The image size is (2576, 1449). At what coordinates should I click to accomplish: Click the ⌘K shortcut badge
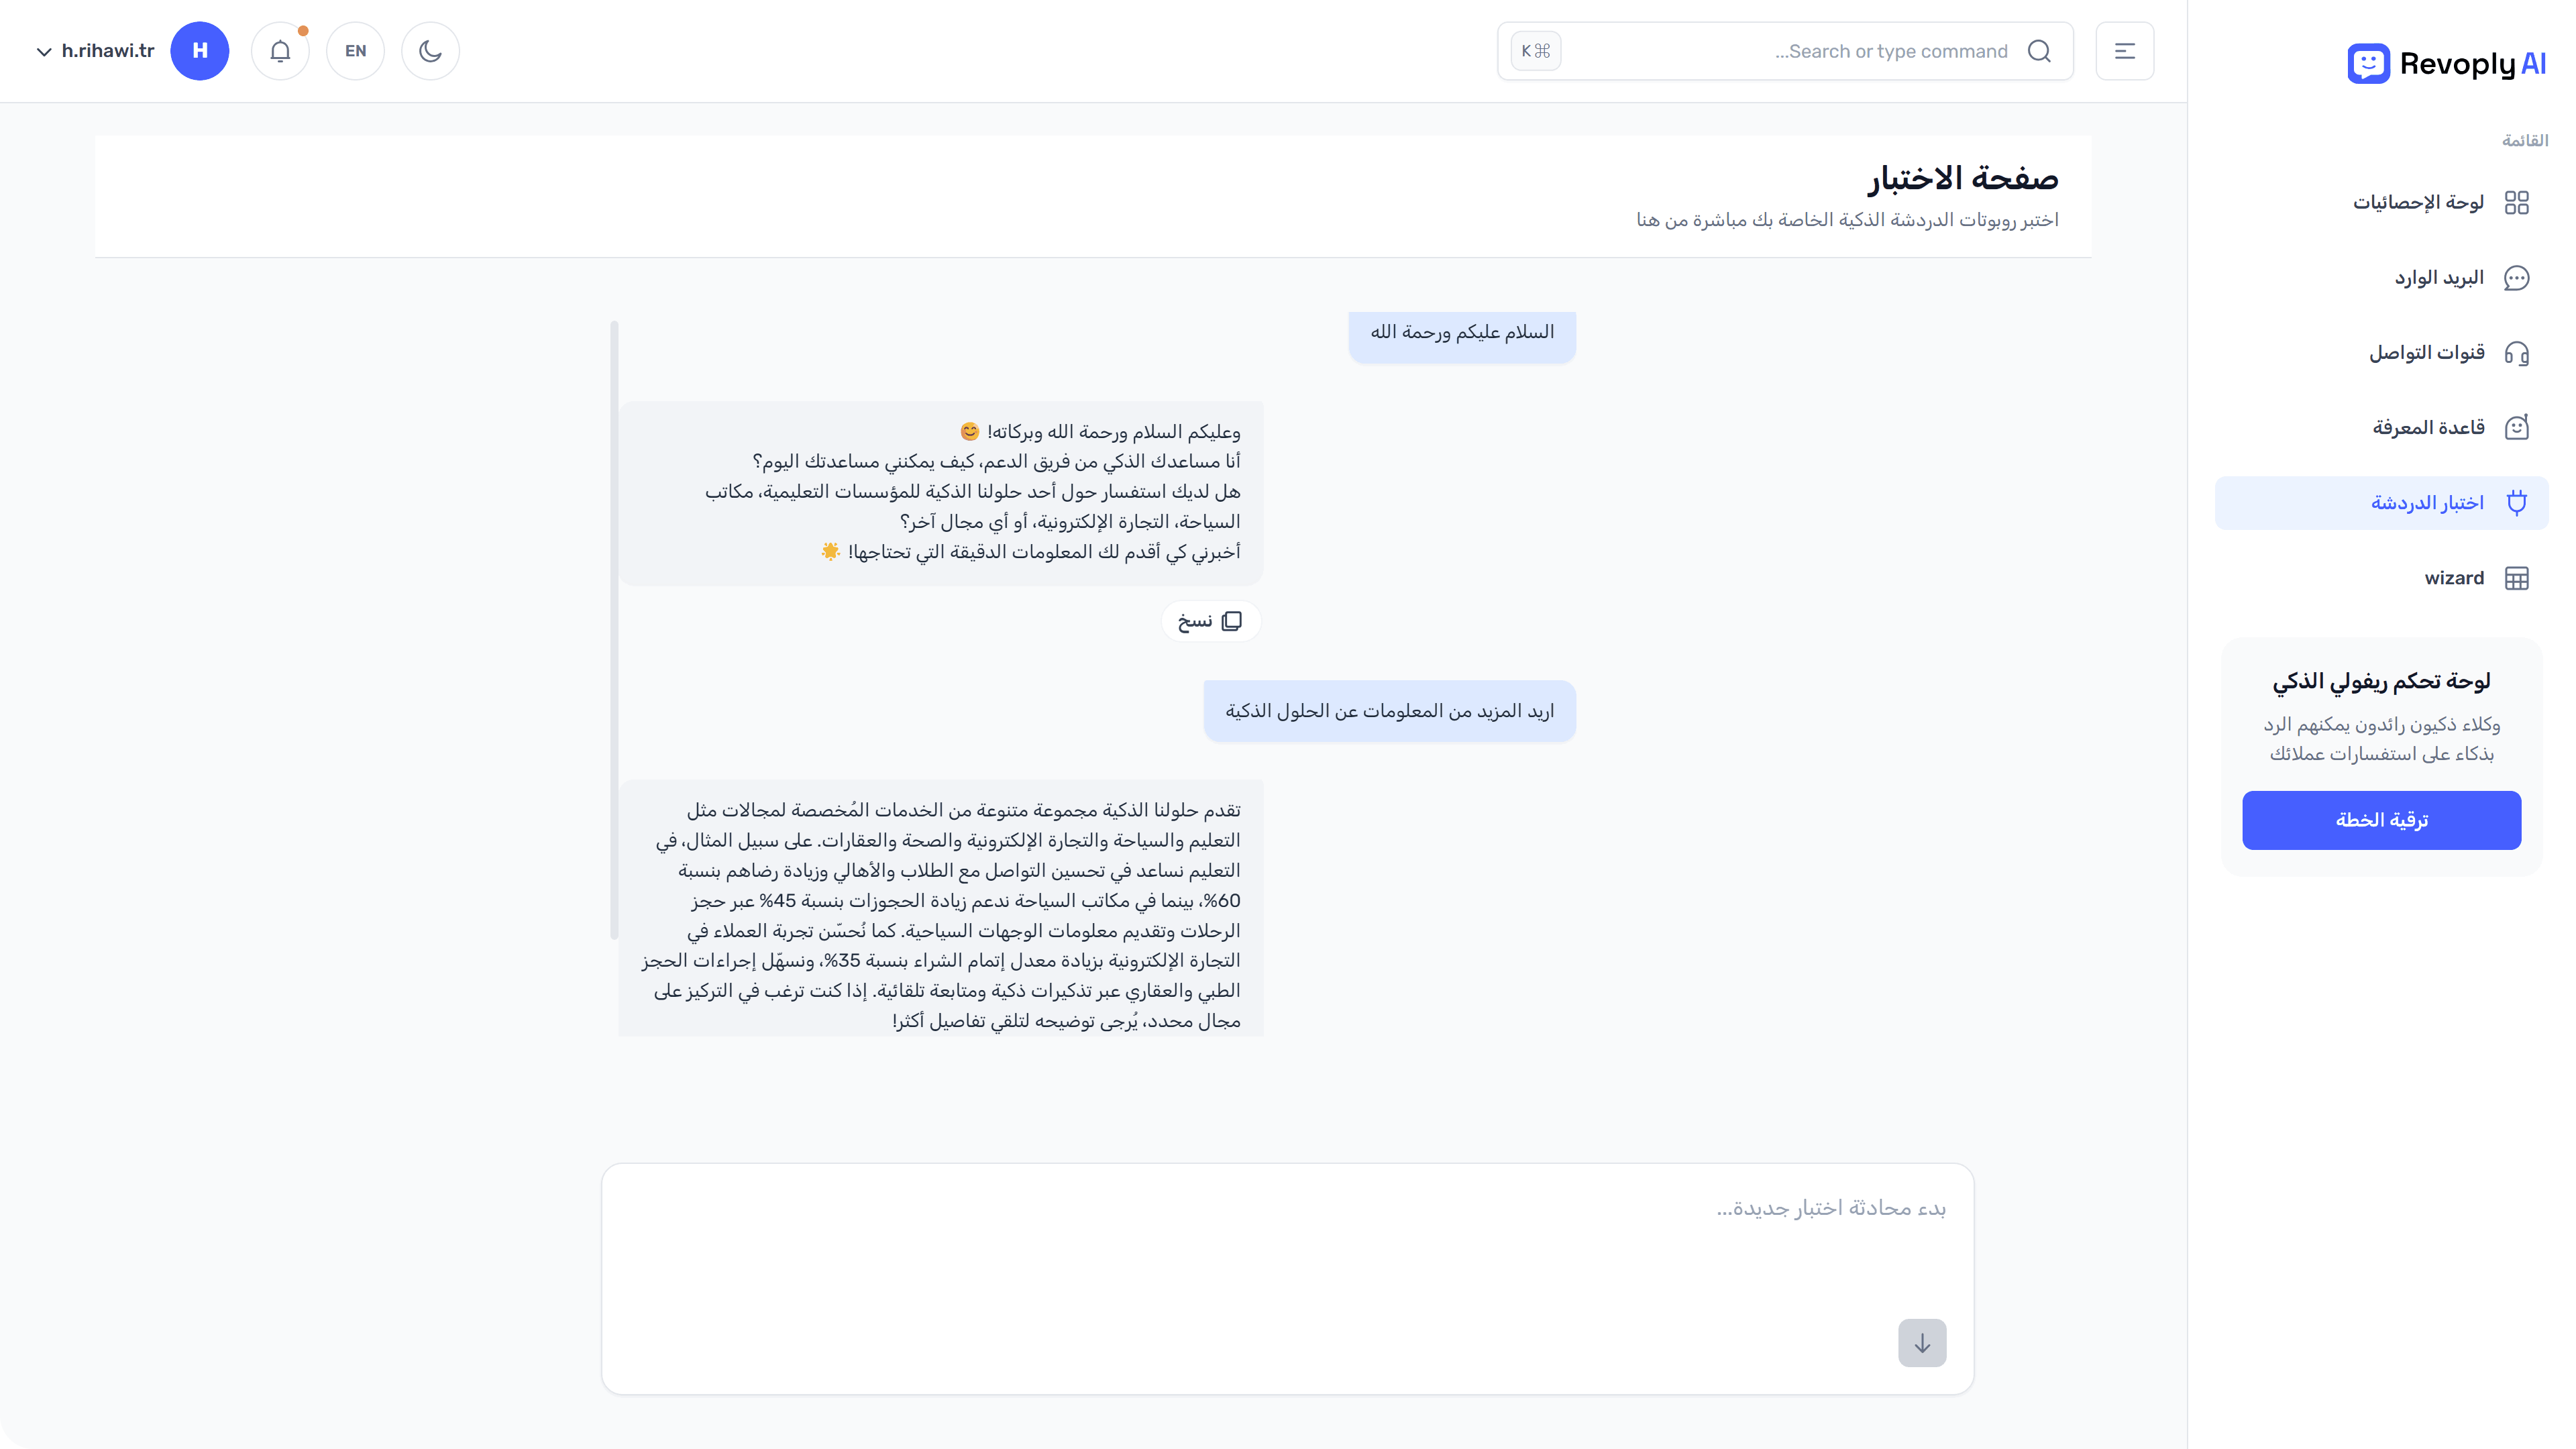pos(1535,50)
